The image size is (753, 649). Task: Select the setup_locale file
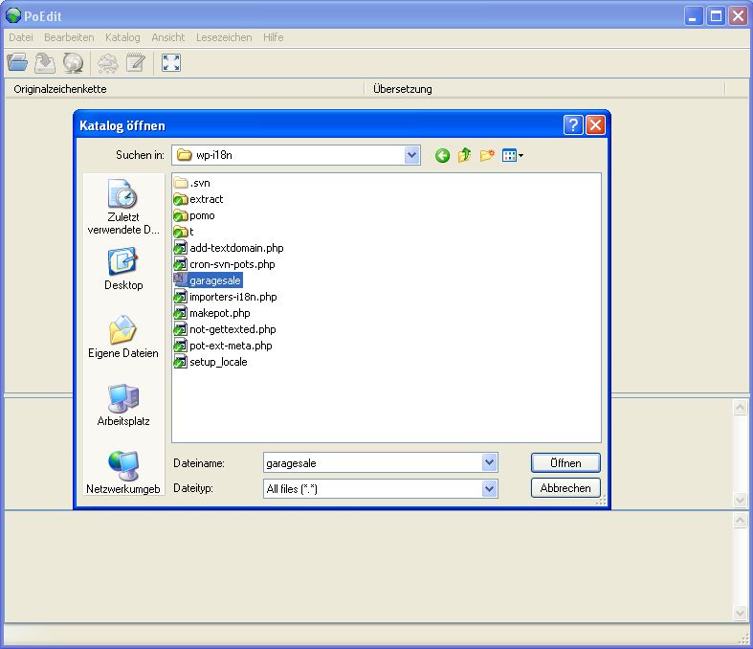[x=210, y=362]
